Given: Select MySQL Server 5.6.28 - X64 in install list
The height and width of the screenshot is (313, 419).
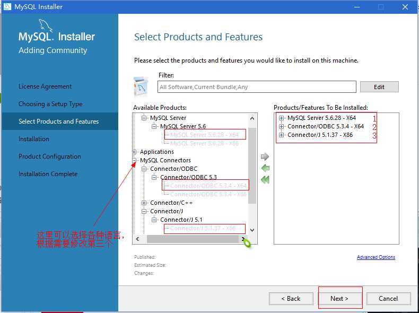Looking at the screenshot, I should (x=322, y=118).
